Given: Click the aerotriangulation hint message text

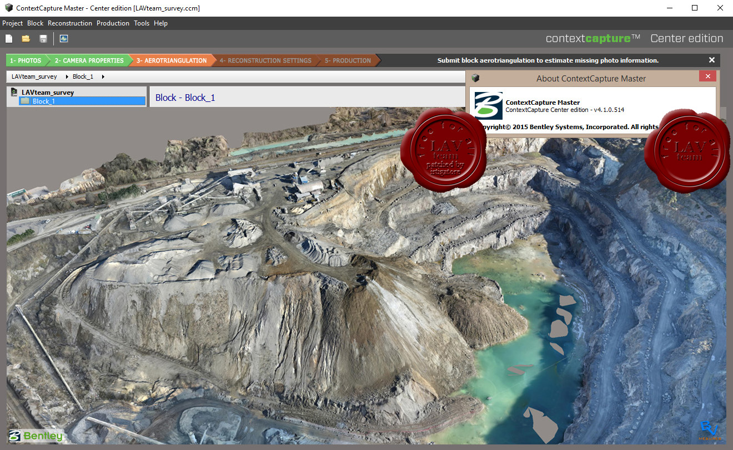Looking at the screenshot, I should click(548, 60).
